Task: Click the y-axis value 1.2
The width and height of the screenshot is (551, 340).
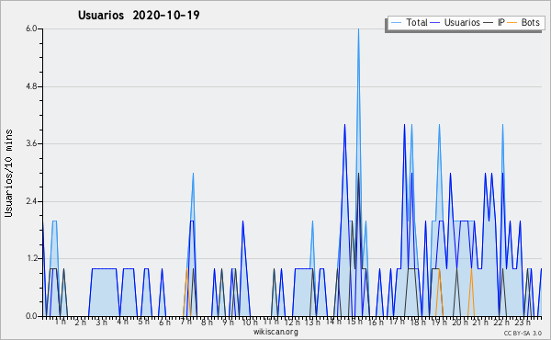Action: point(31,259)
